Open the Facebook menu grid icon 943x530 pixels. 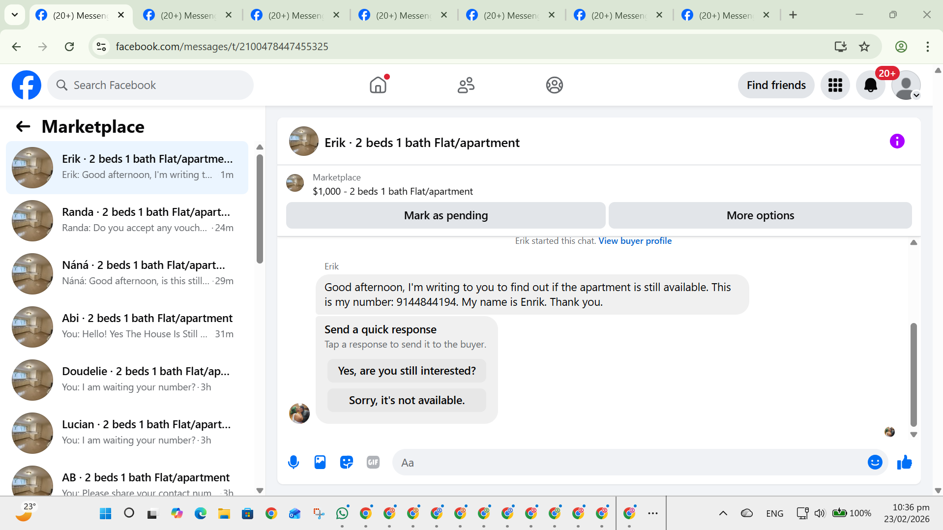click(x=835, y=85)
